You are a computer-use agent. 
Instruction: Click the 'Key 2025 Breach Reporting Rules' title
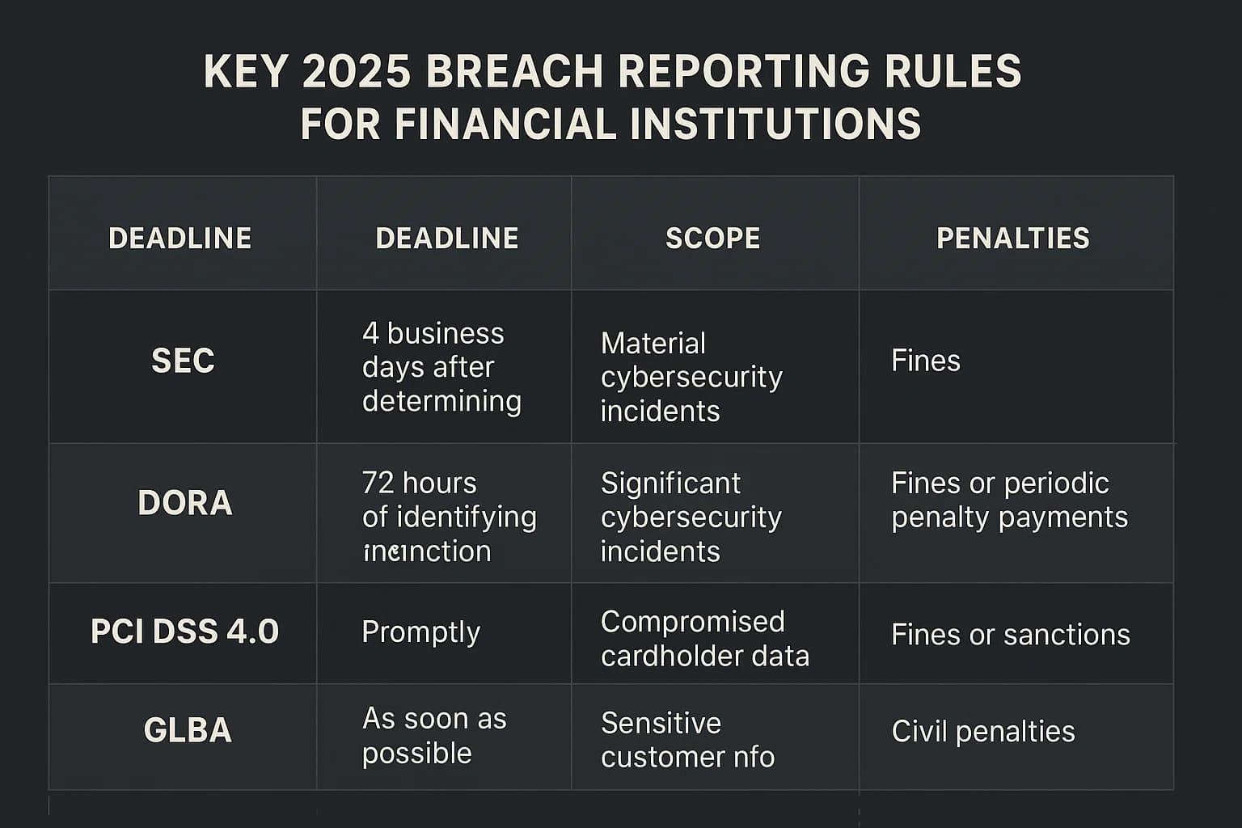coord(612,97)
